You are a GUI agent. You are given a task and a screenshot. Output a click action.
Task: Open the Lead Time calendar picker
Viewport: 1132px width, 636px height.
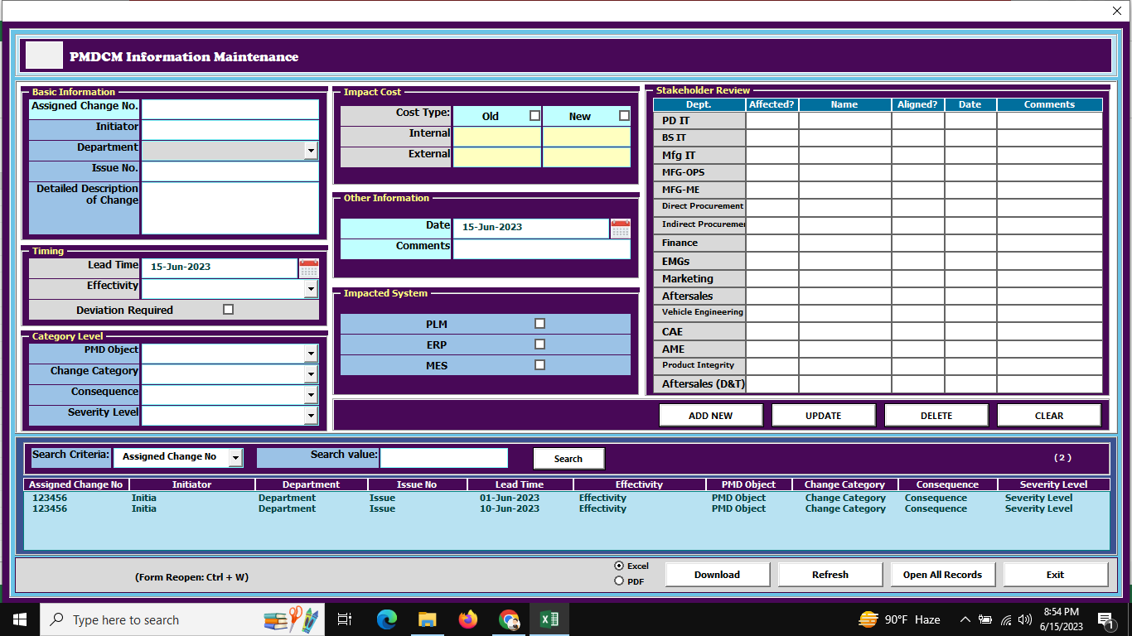309,267
